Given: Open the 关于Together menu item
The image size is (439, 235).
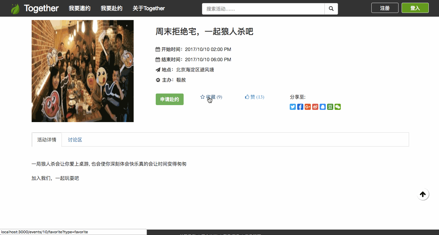Looking at the screenshot, I should pos(149,9).
